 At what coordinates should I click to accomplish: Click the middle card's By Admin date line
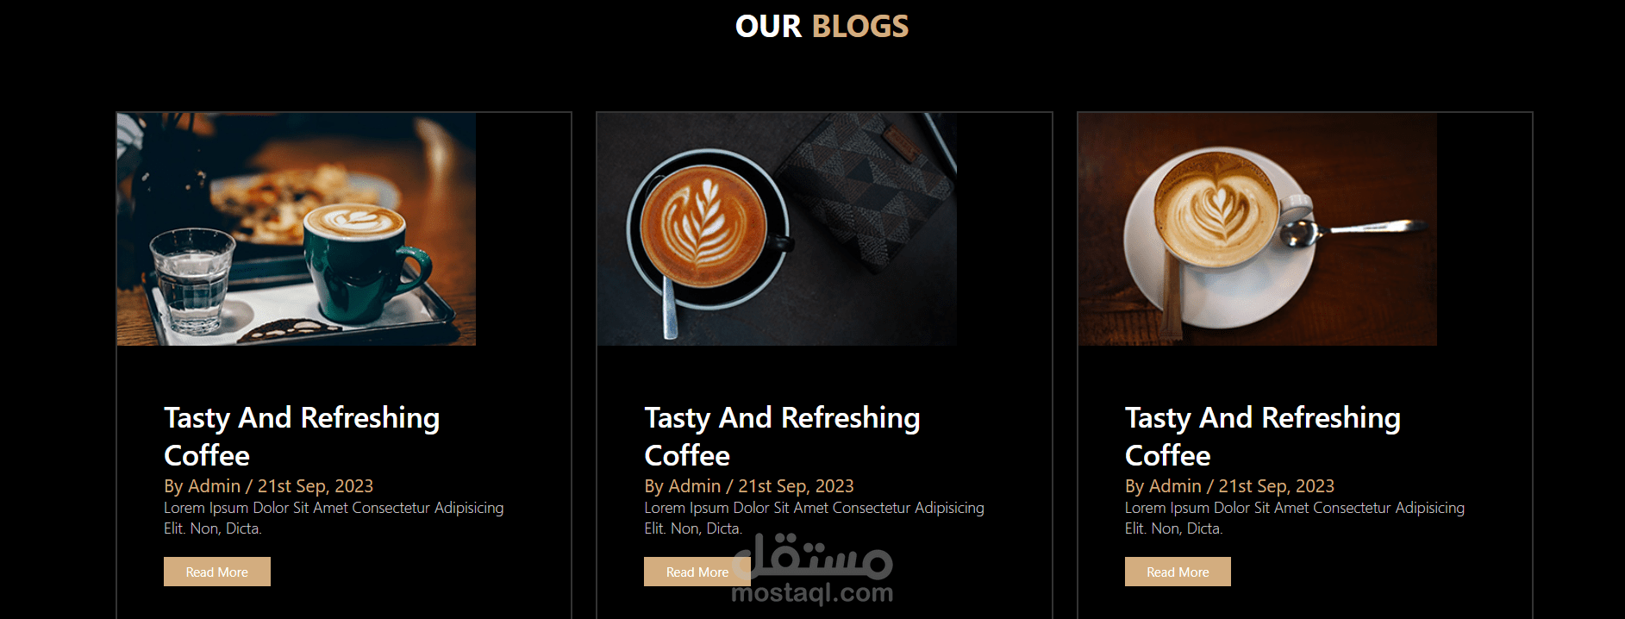749,486
